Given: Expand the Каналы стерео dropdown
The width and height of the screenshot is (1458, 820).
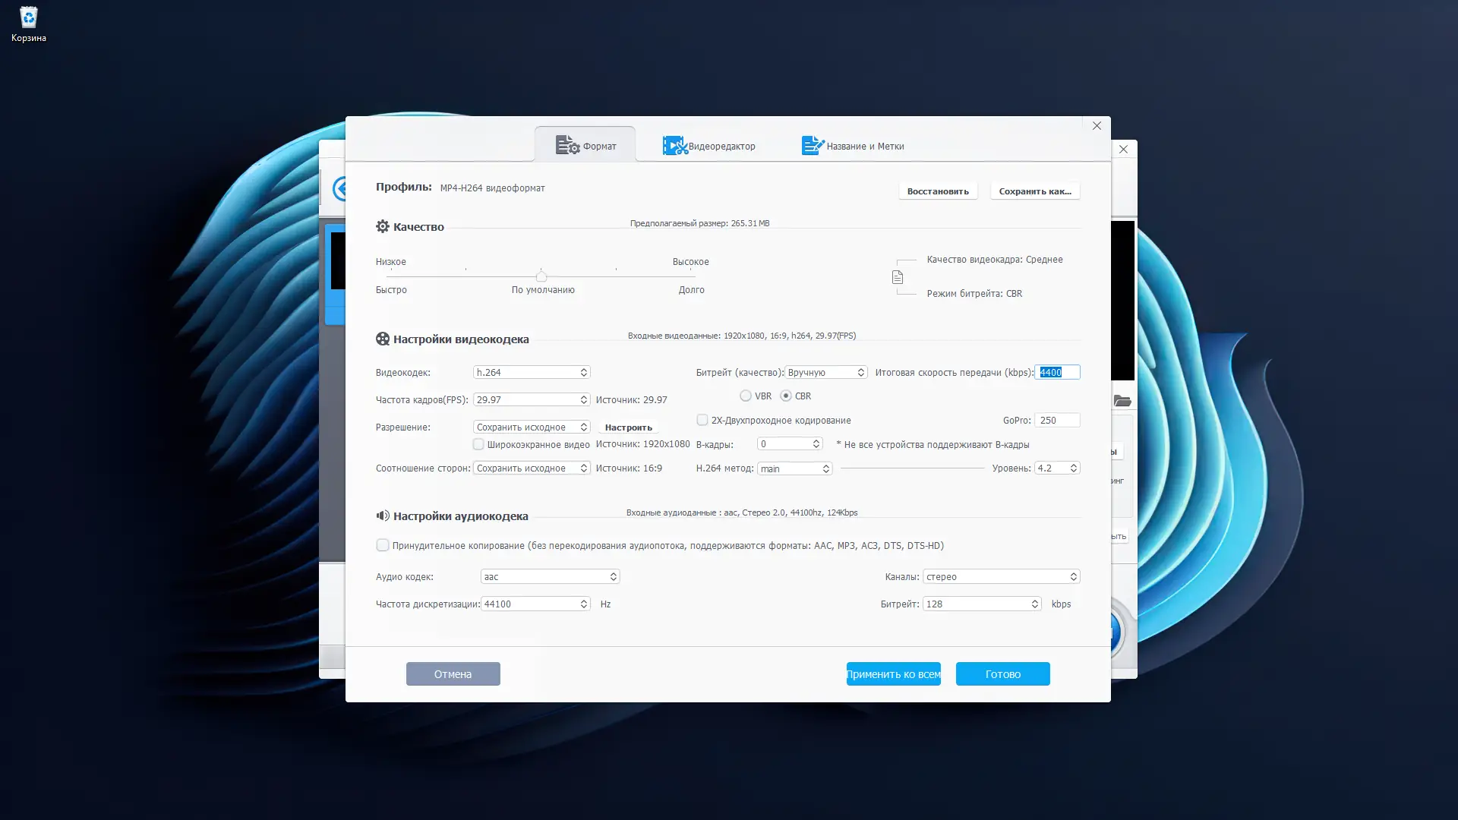Looking at the screenshot, I should point(1000,576).
